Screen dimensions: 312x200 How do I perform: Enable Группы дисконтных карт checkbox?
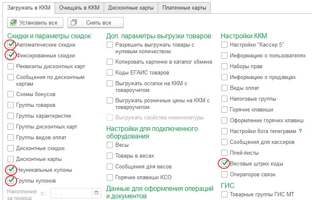click(x=10, y=126)
